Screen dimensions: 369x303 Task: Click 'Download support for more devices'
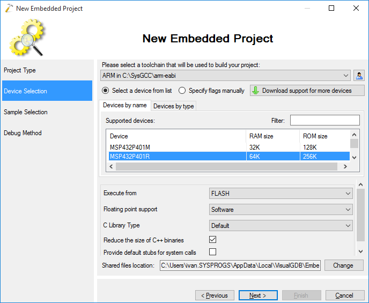tap(307, 91)
